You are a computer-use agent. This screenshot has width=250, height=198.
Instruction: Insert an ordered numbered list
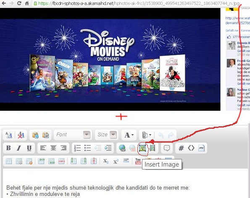click(x=77, y=148)
